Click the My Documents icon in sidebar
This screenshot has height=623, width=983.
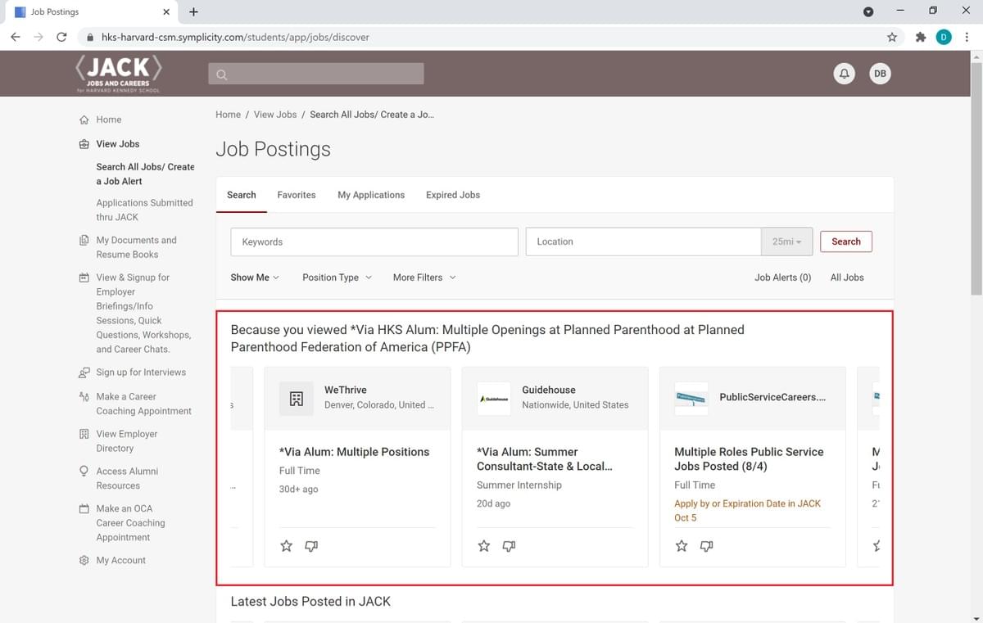(84, 241)
